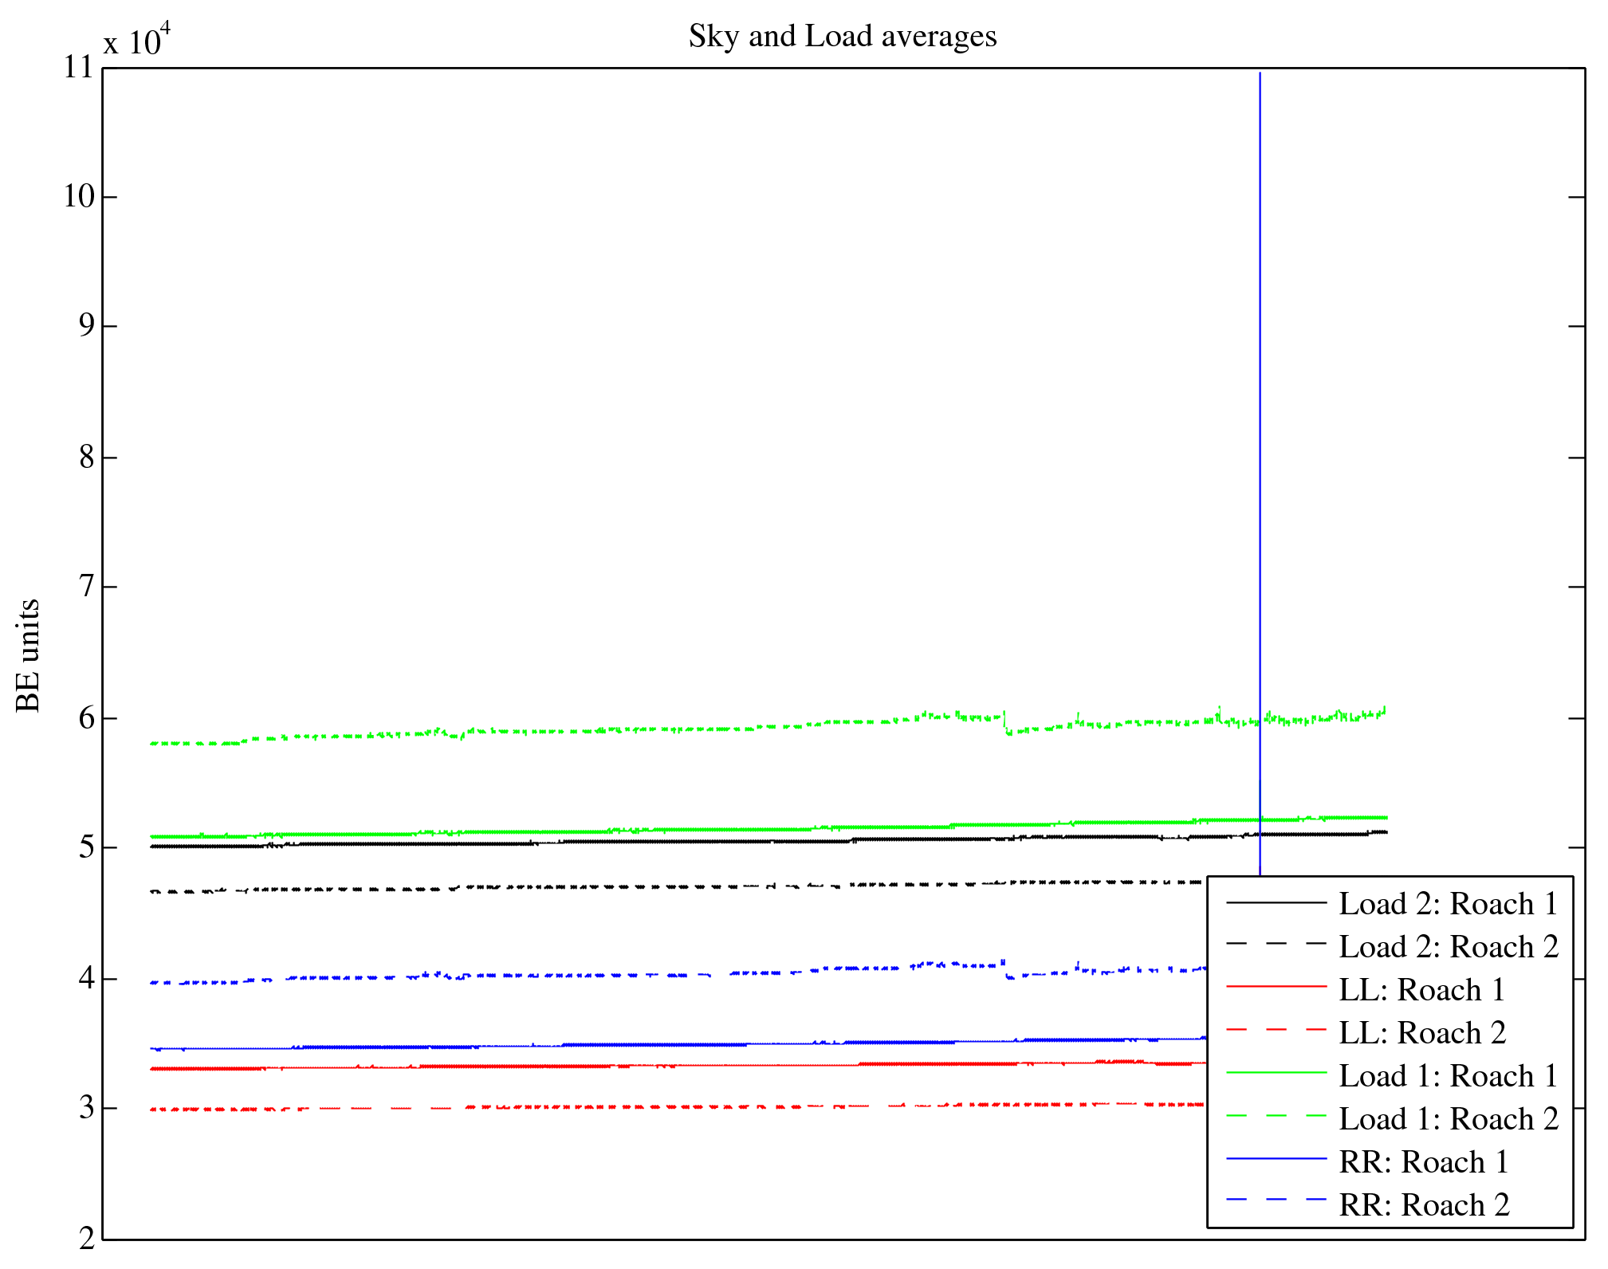Click the 'x 10^4' axis exponent label
1608x1269 pixels.
[x=136, y=40]
